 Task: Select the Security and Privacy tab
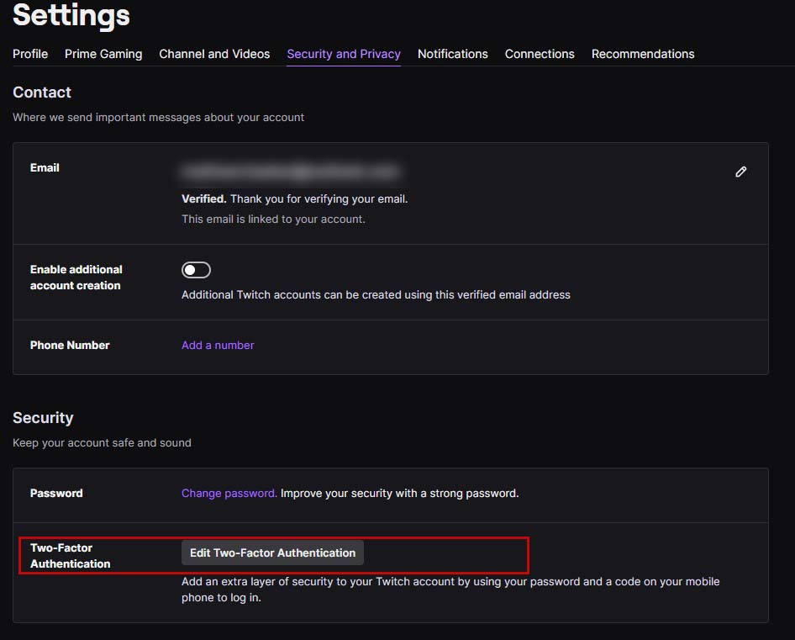pyautogui.click(x=344, y=54)
